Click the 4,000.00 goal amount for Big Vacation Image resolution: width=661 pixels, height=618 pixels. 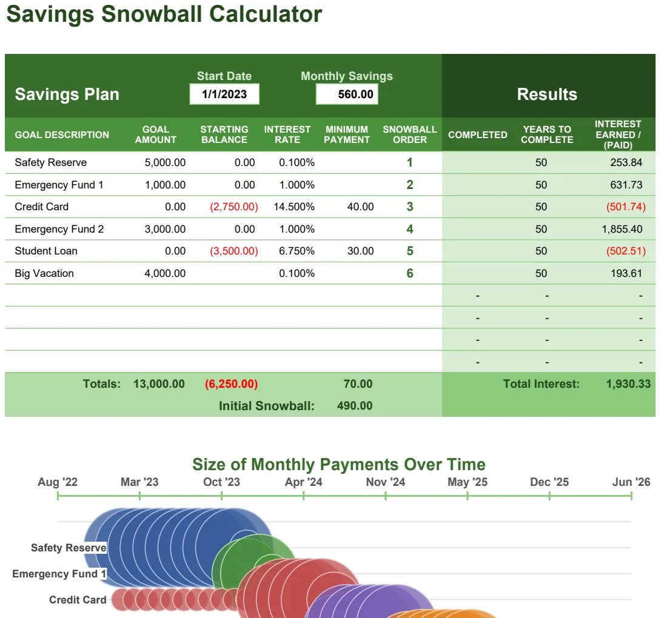[x=165, y=273]
